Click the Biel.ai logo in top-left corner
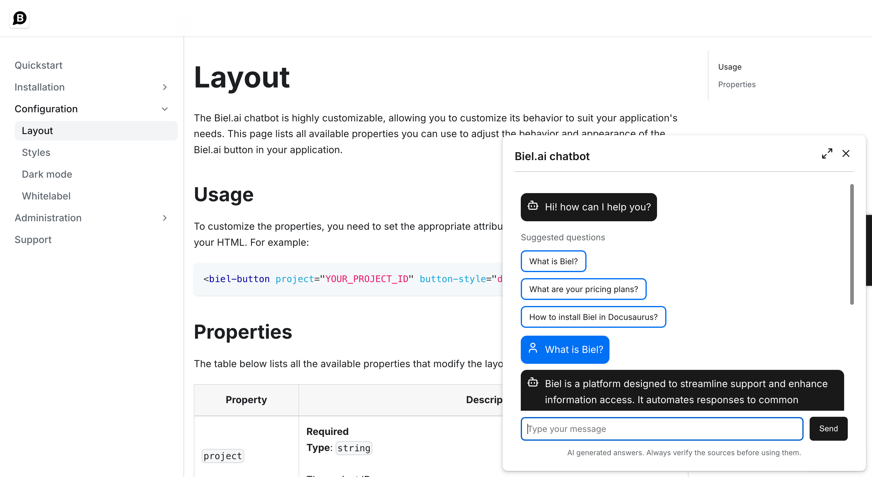 [19, 18]
